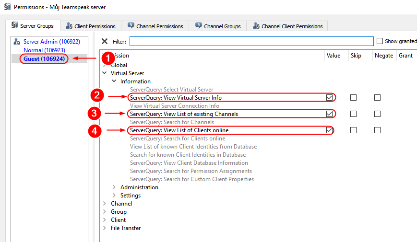The width and height of the screenshot is (417, 242).
Task: Select the Global permission category
Action: [x=119, y=65]
